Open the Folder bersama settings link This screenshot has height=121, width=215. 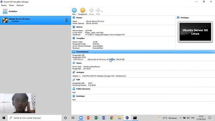[x=83, y=89]
